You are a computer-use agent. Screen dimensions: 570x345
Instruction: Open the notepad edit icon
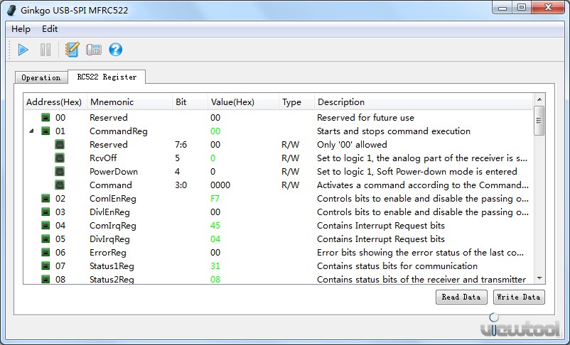click(x=72, y=50)
